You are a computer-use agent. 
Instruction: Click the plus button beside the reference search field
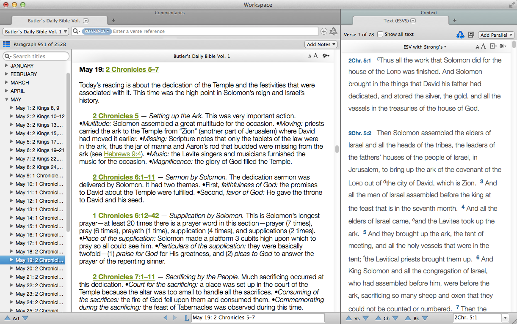[324, 31]
